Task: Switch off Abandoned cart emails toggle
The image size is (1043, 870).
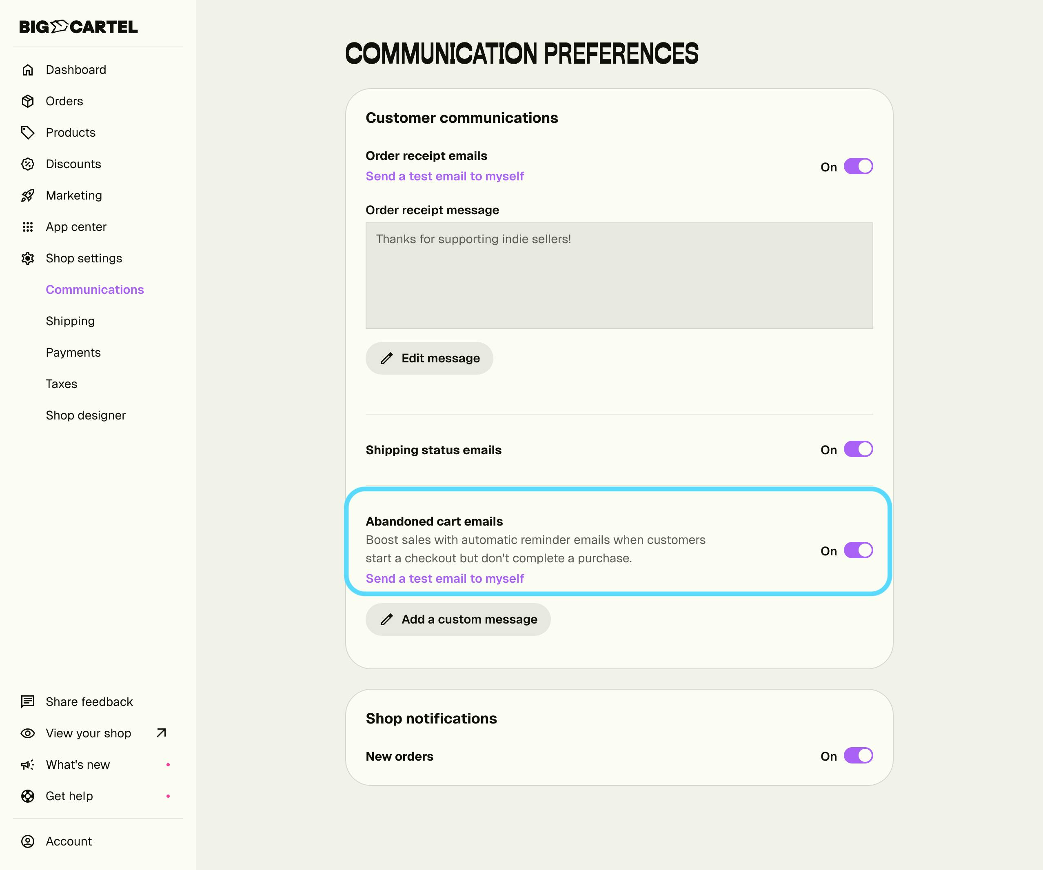Action: point(858,550)
